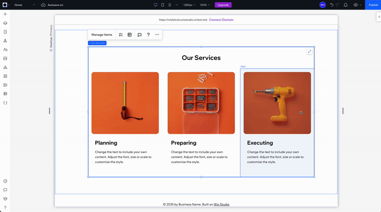
Task: Select the description paragraph under Planning
Action: tap(123, 157)
